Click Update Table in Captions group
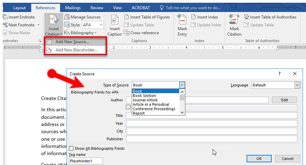 pos(139,25)
